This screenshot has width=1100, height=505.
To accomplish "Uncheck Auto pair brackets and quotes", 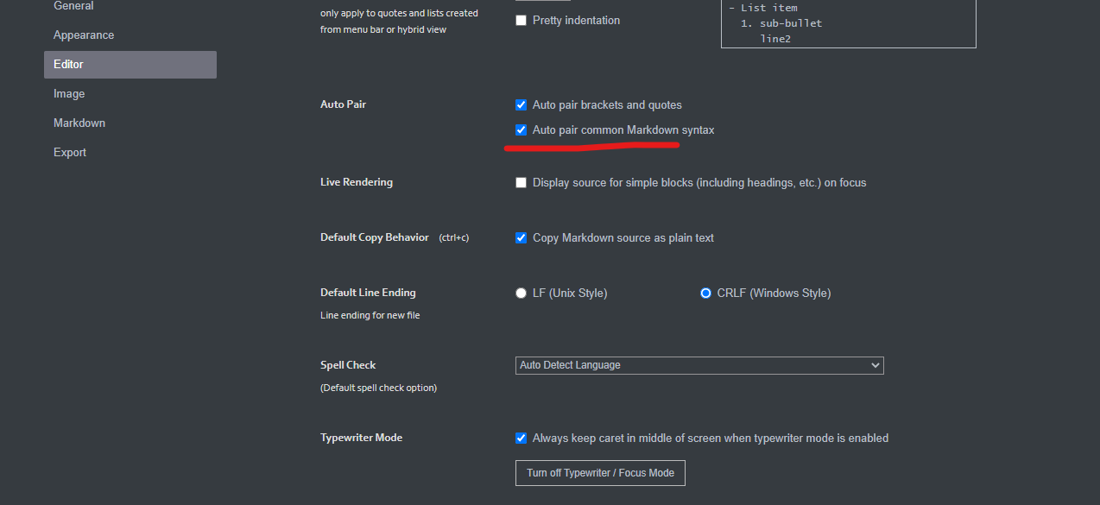I will click(522, 105).
